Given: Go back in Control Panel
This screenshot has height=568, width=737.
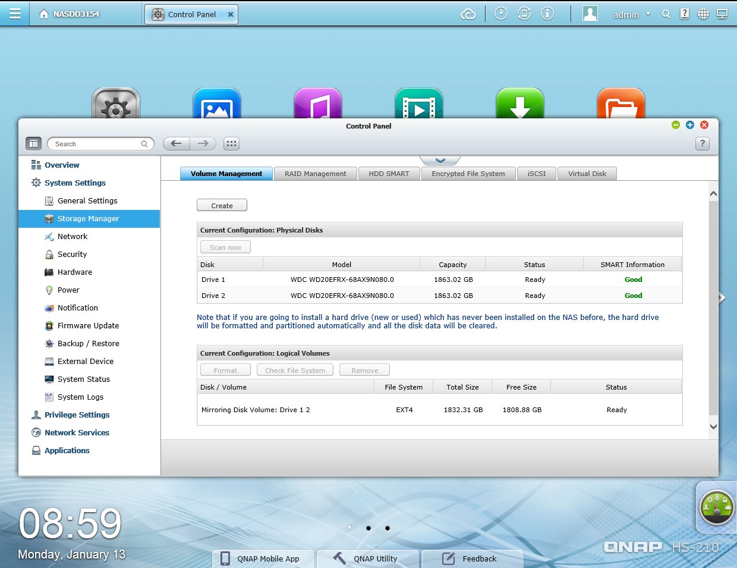Looking at the screenshot, I should (176, 143).
